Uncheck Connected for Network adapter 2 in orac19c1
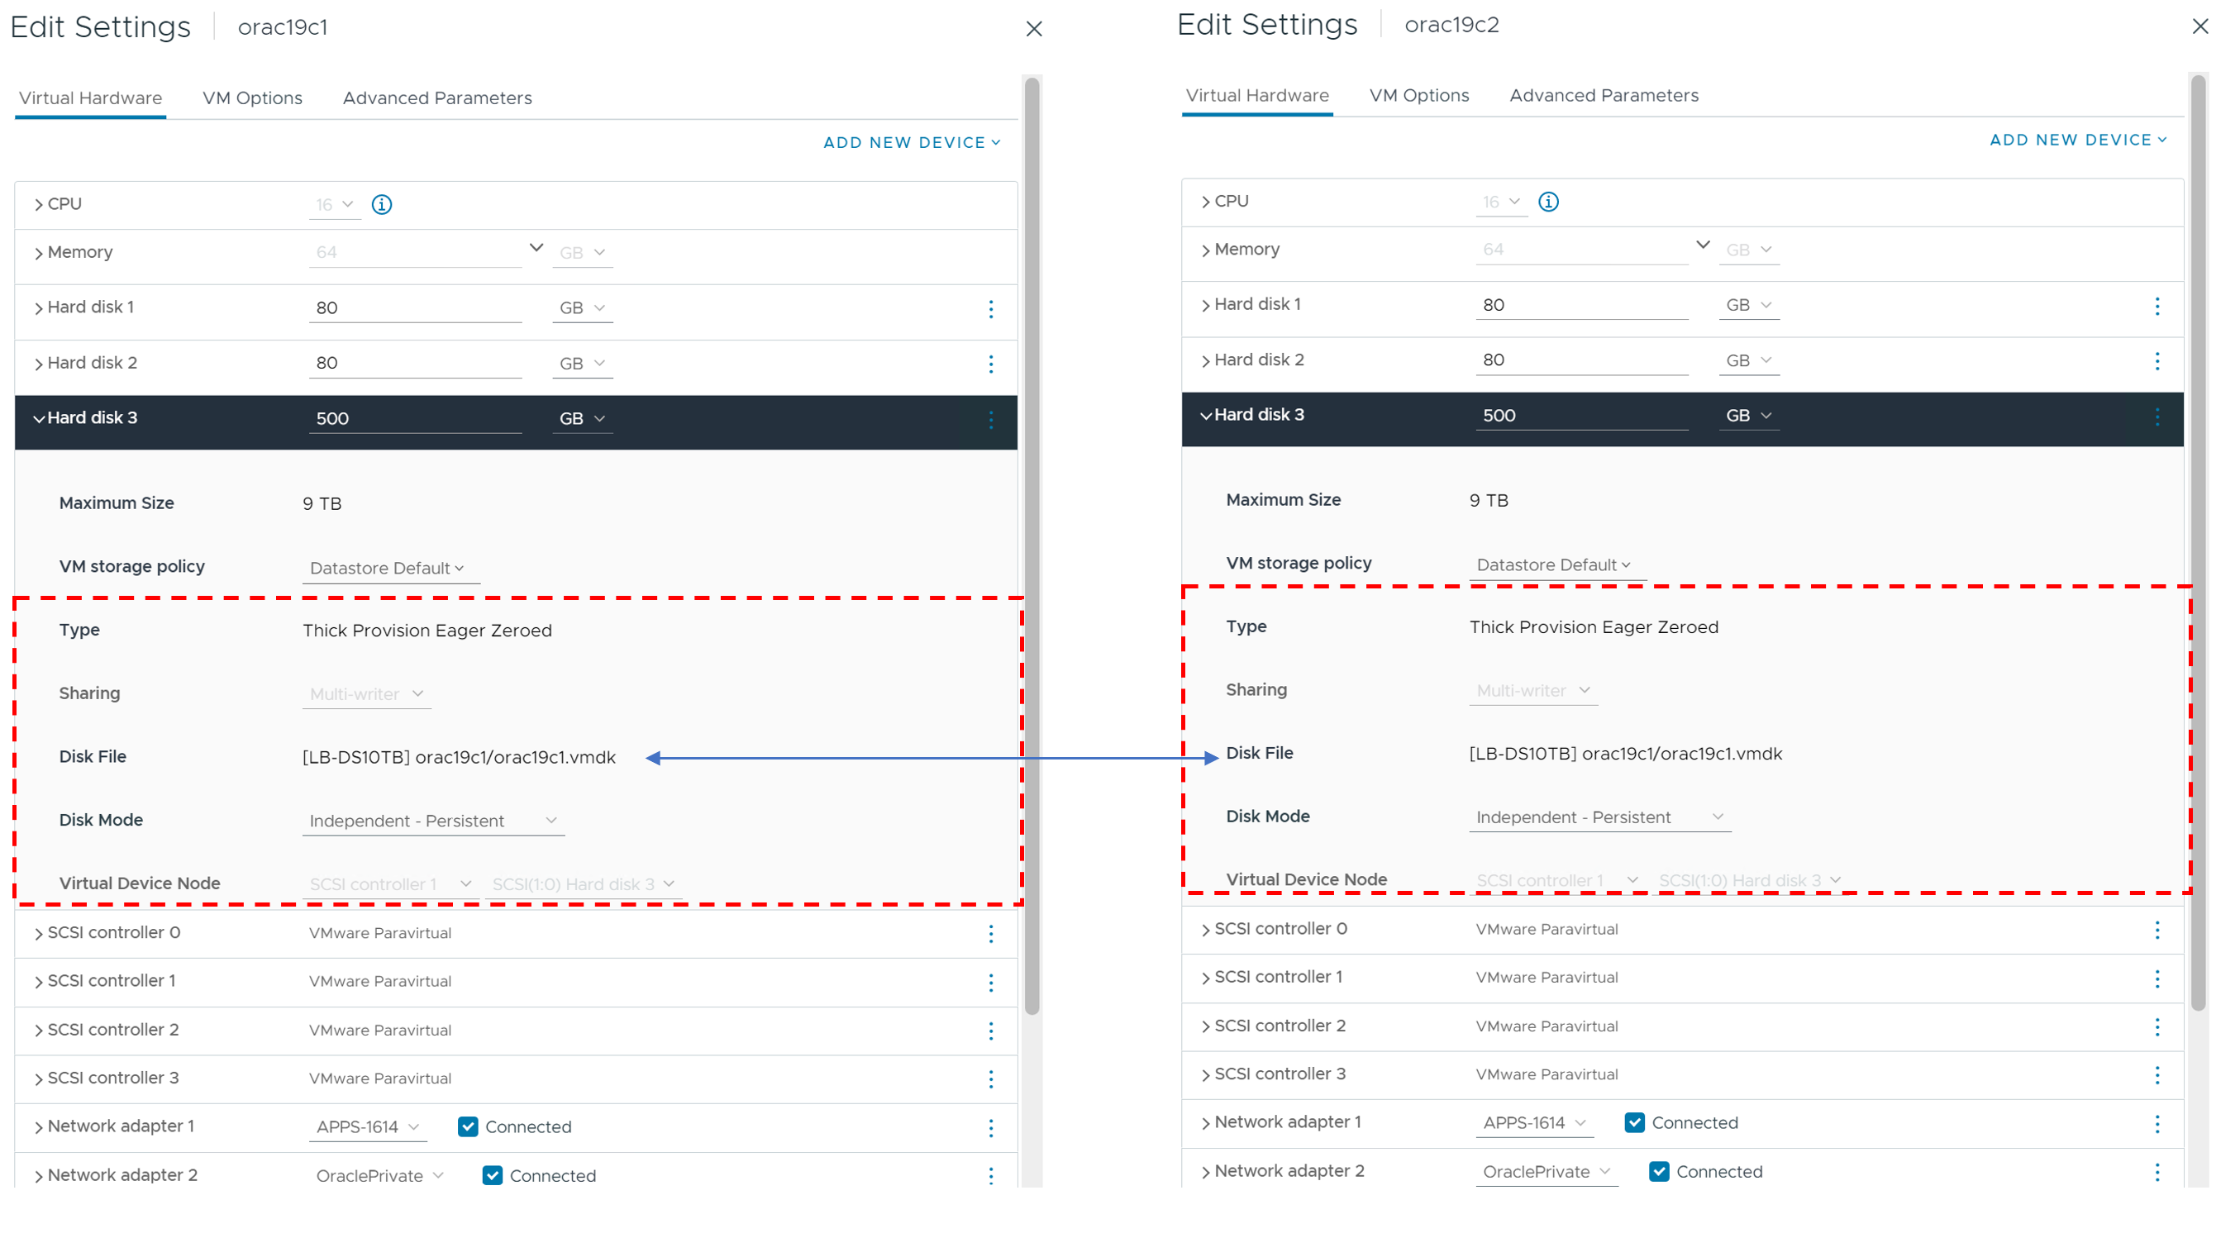The image size is (2240, 1238). click(492, 1175)
